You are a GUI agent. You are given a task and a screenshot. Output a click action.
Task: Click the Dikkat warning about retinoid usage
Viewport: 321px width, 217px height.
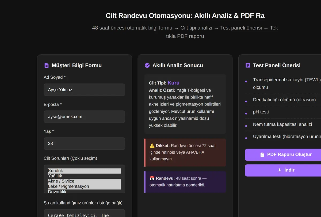click(x=185, y=153)
